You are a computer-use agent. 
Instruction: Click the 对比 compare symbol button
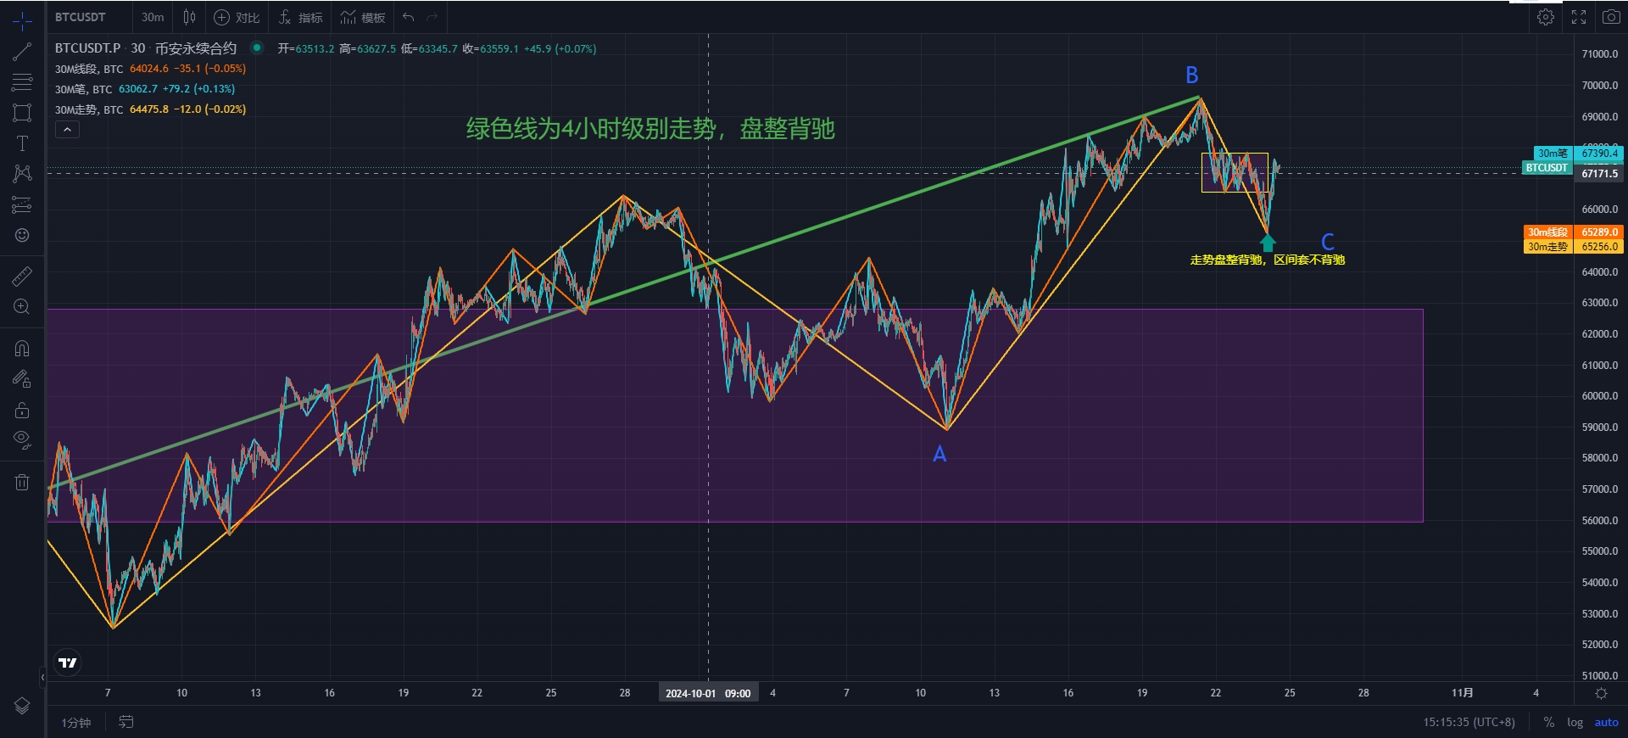click(237, 17)
